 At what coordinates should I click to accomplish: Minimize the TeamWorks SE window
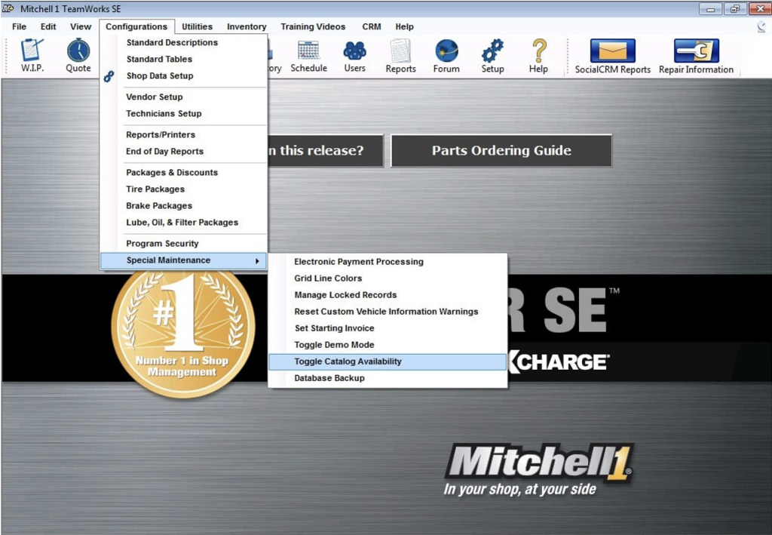coord(710,9)
